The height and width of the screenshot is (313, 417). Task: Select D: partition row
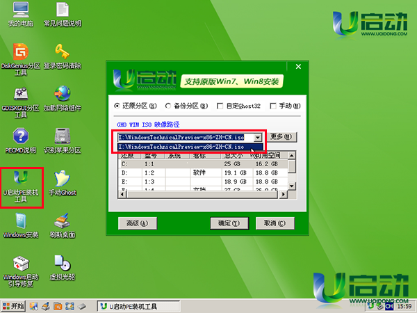coord(203,172)
